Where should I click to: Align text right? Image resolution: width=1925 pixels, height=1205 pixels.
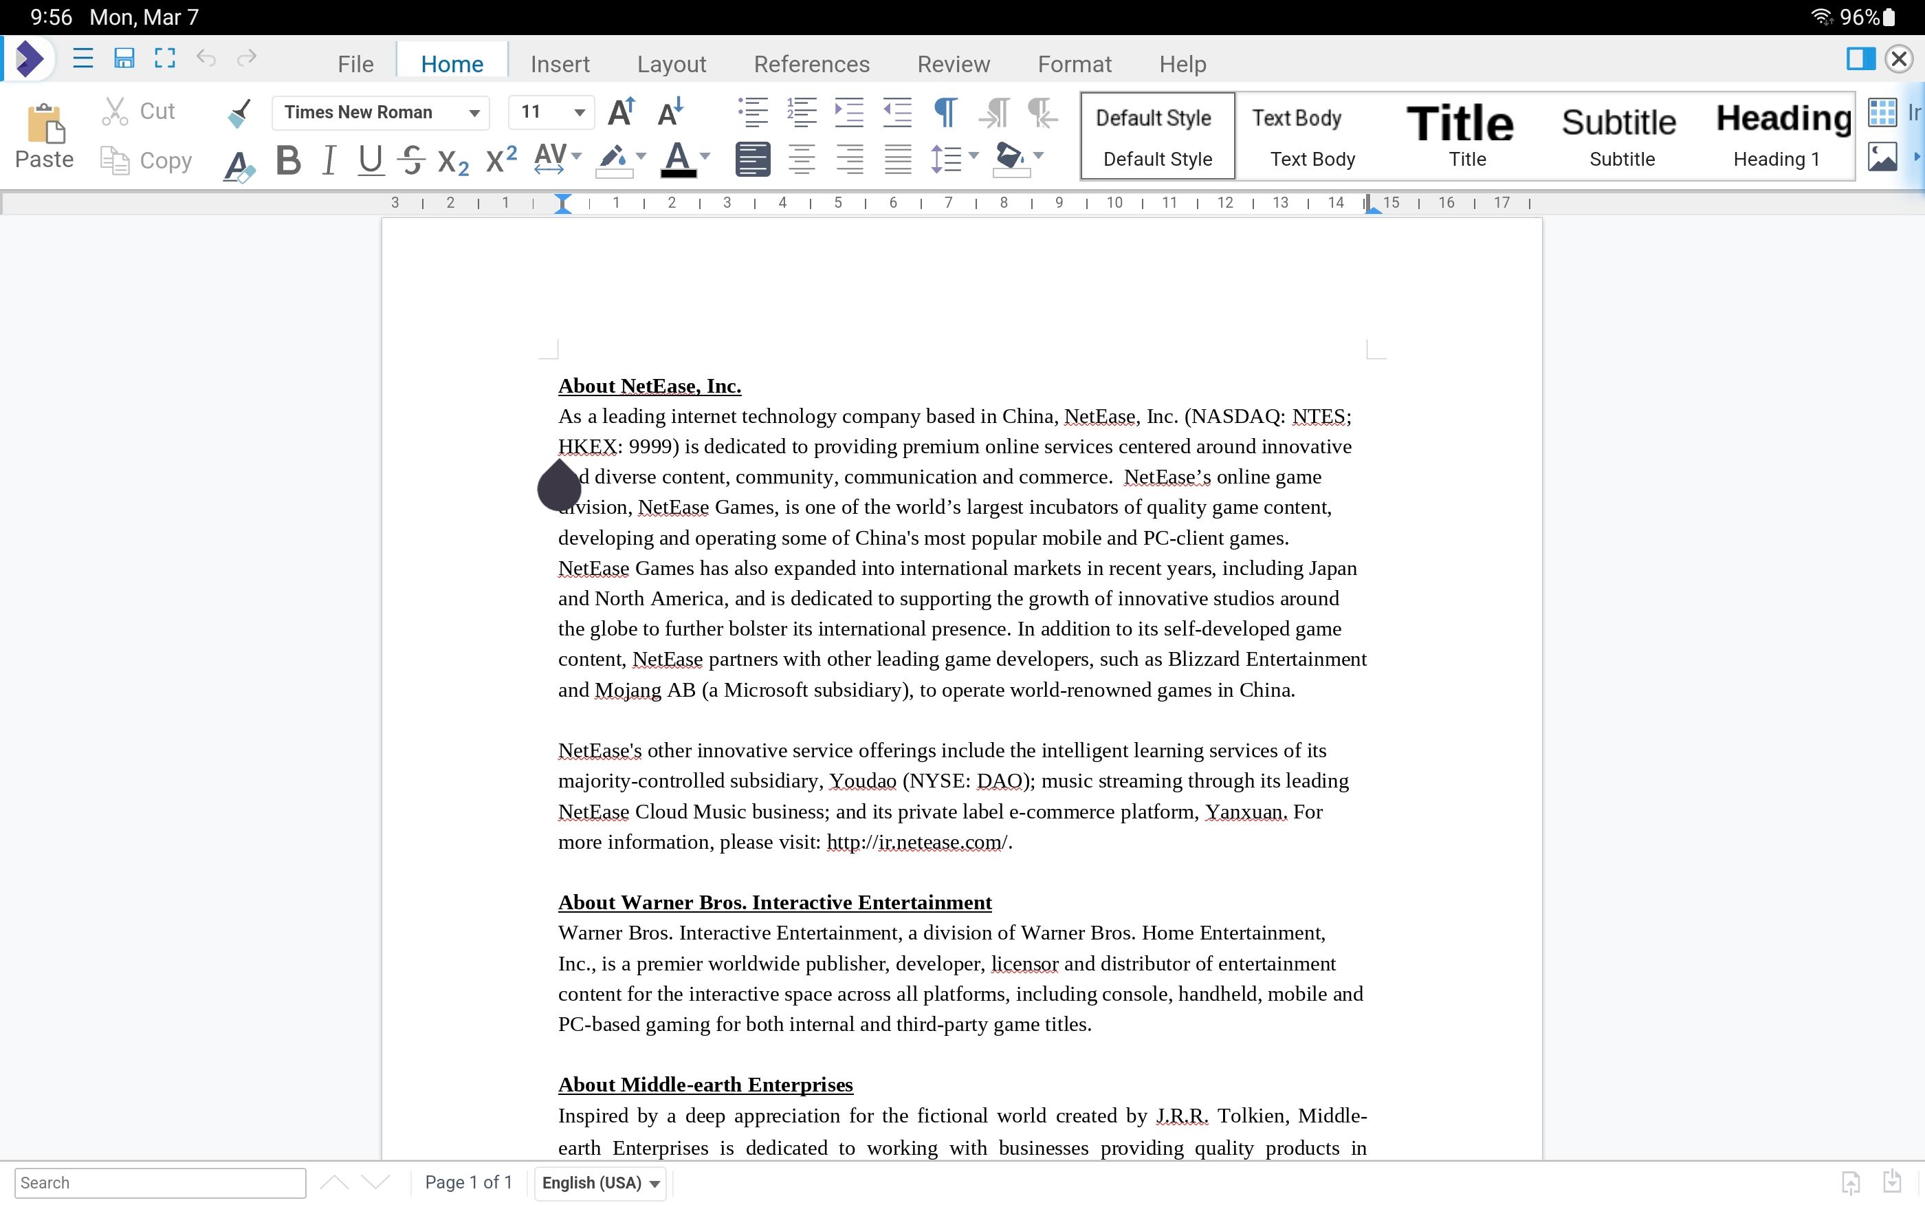point(850,160)
